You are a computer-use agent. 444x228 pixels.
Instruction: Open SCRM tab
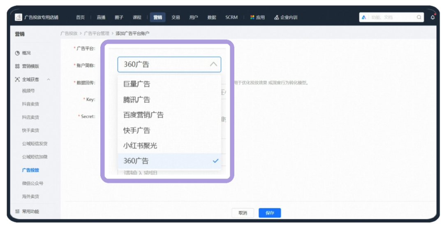click(231, 17)
